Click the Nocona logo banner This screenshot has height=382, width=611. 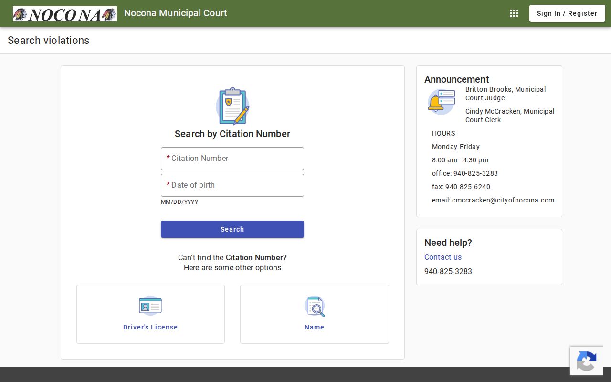(x=65, y=14)
